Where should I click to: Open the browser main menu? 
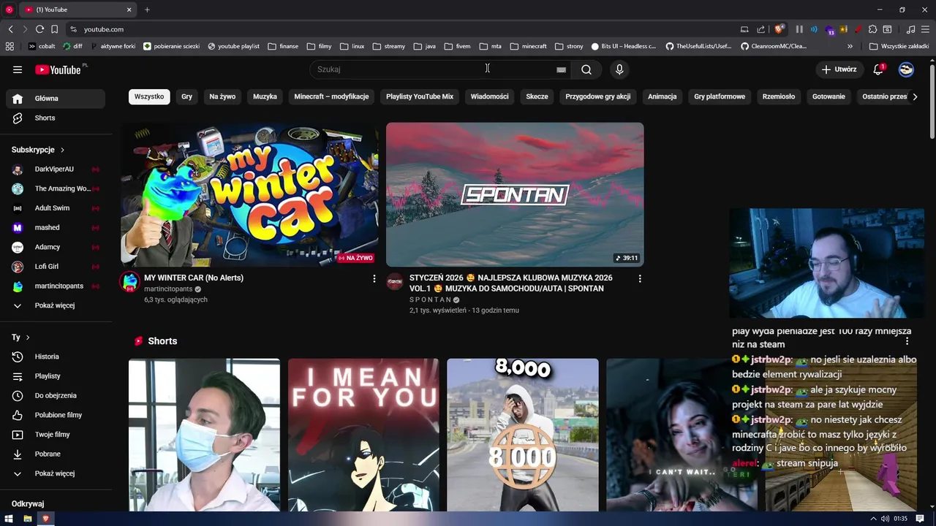click(926, 29)
